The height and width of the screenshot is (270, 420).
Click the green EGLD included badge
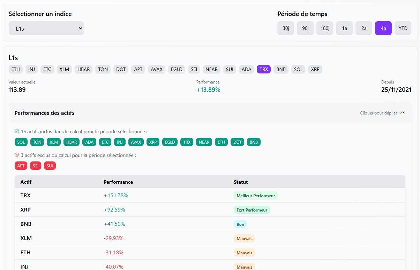click(x=170, y=142)
